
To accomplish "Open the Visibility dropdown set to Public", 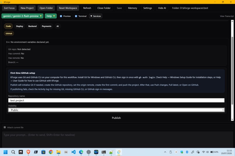I will pyautogui.click(x=116, y=110).
